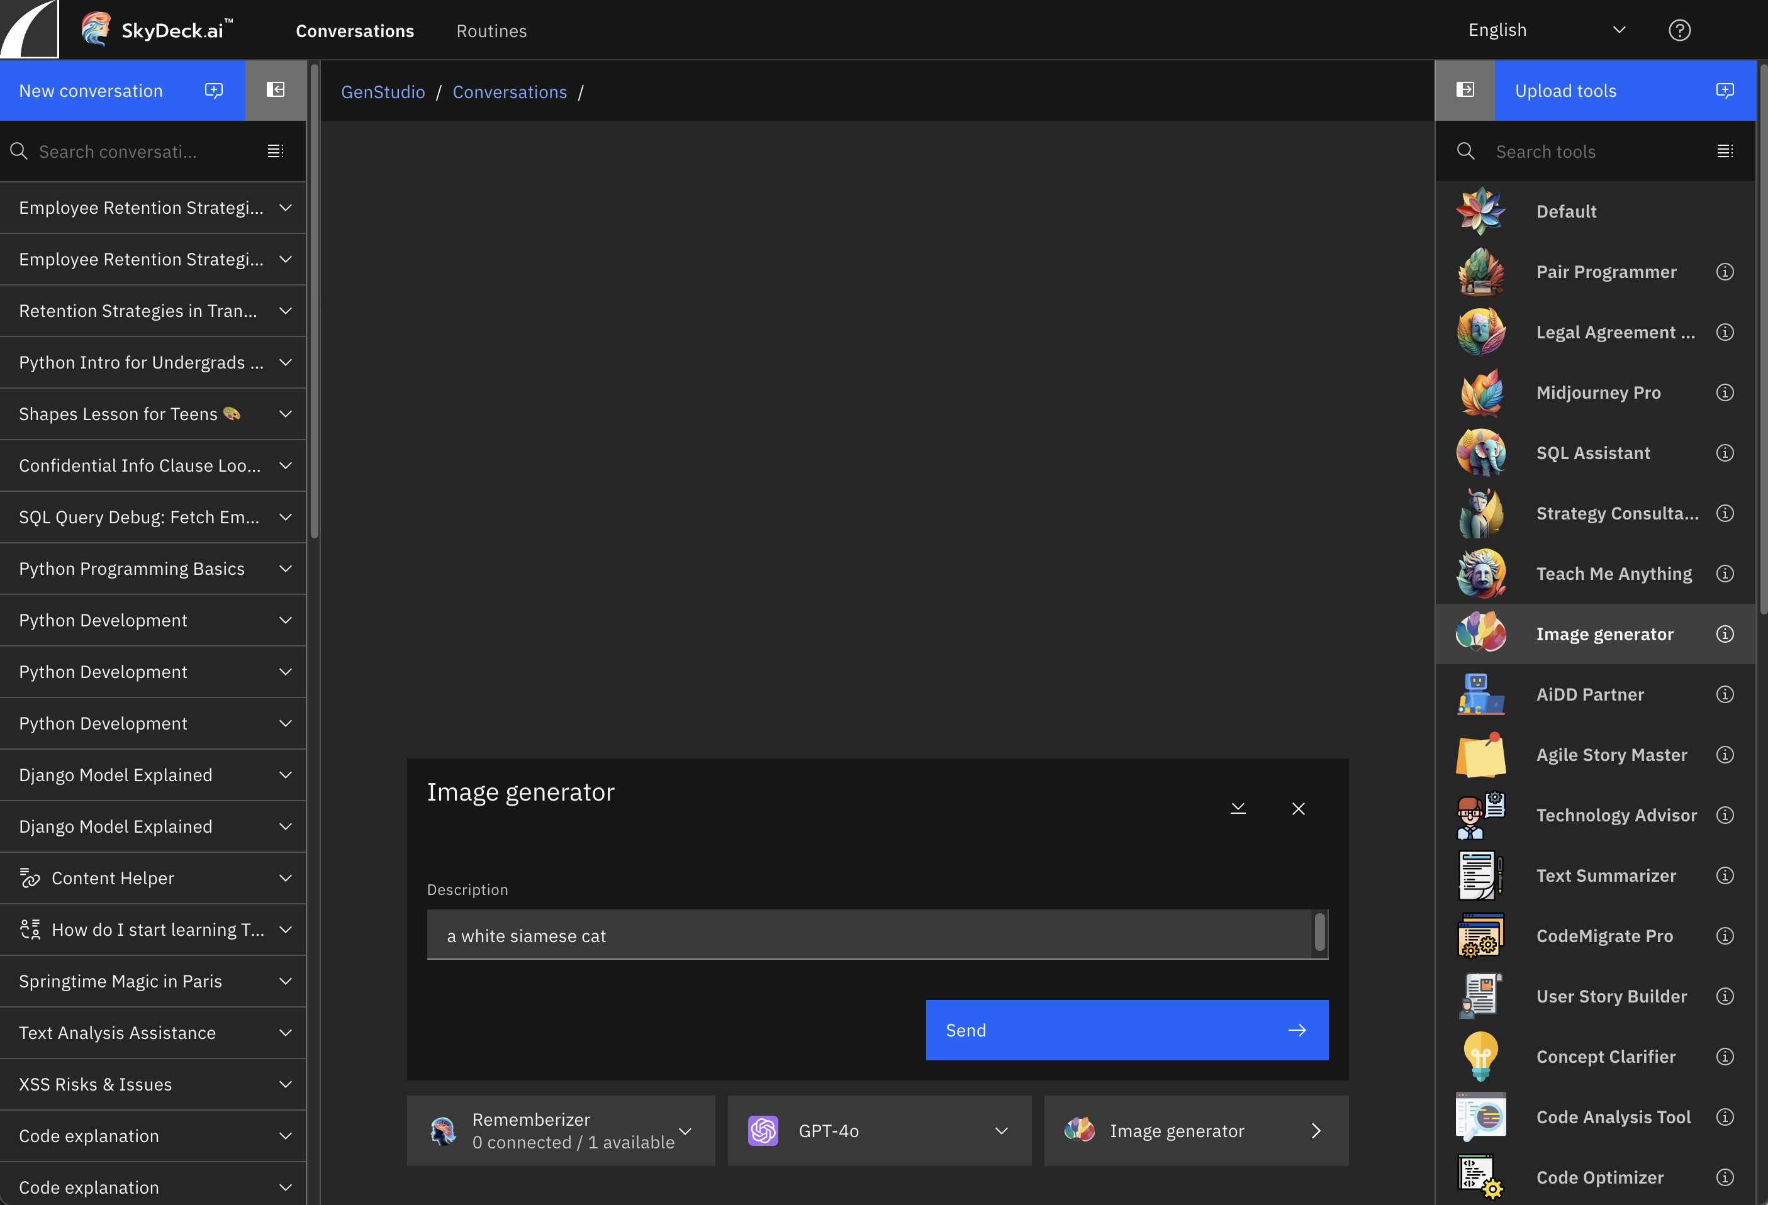
Task: Click the Rememberizer brain icon
Action: [444, 1130]
